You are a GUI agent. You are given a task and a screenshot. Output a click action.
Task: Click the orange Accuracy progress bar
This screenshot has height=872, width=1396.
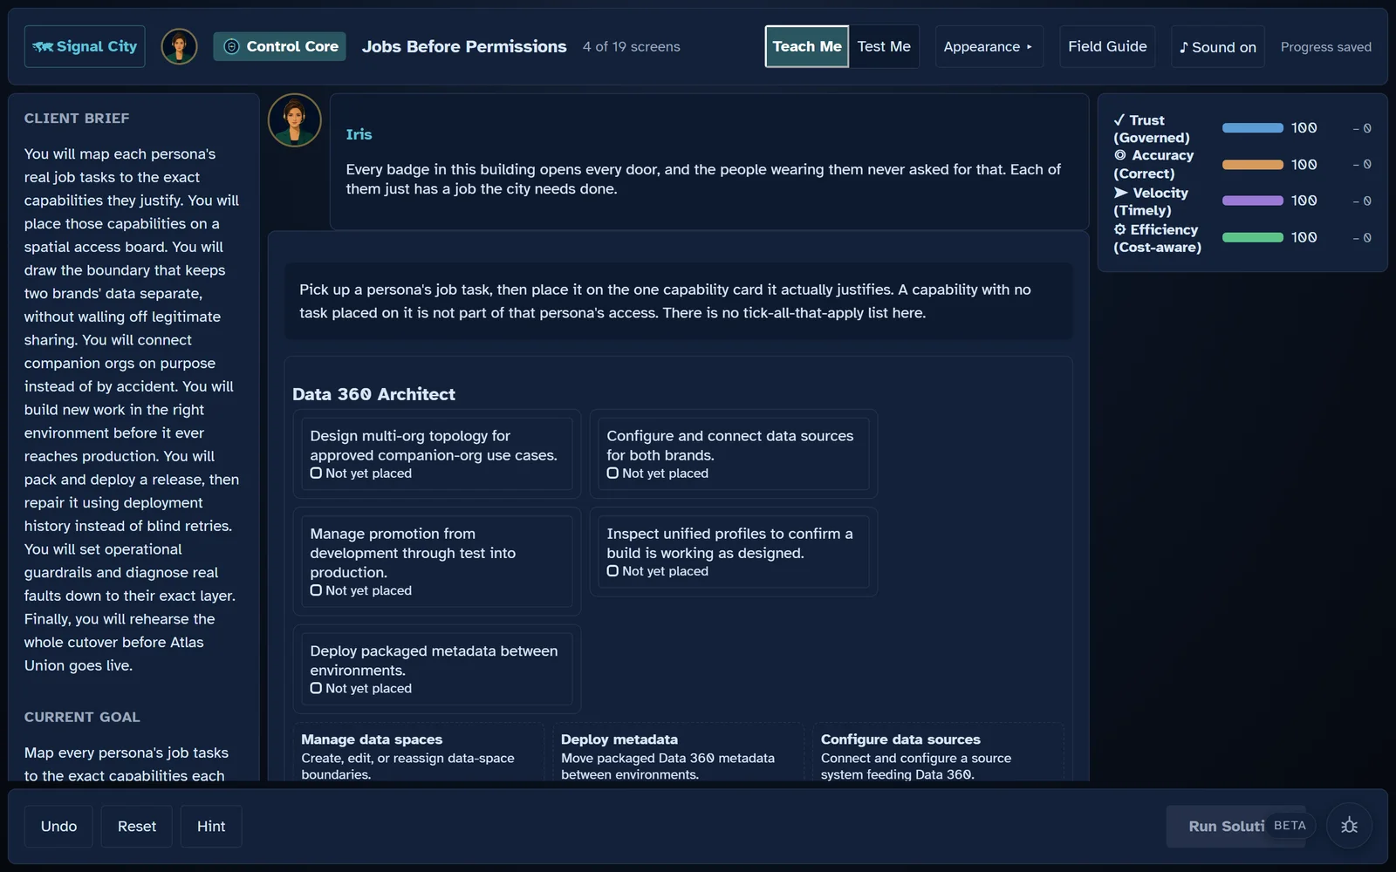point(1252,165)
